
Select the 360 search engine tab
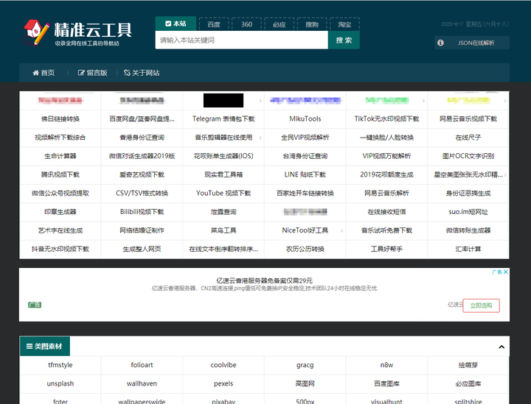246,24
